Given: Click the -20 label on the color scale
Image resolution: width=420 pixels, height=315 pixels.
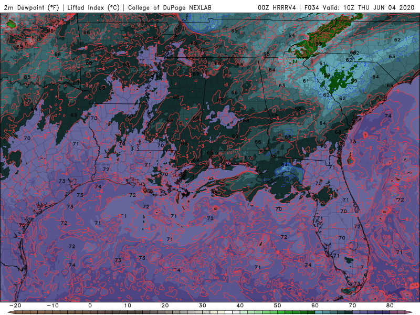Looking at the screenshot, I should pos(15,306).
